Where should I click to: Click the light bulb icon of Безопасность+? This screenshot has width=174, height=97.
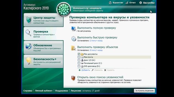[29, 61]
